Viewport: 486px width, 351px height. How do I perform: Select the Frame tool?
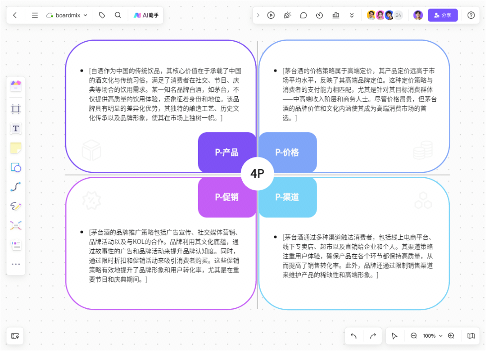[x=16, y=109]
